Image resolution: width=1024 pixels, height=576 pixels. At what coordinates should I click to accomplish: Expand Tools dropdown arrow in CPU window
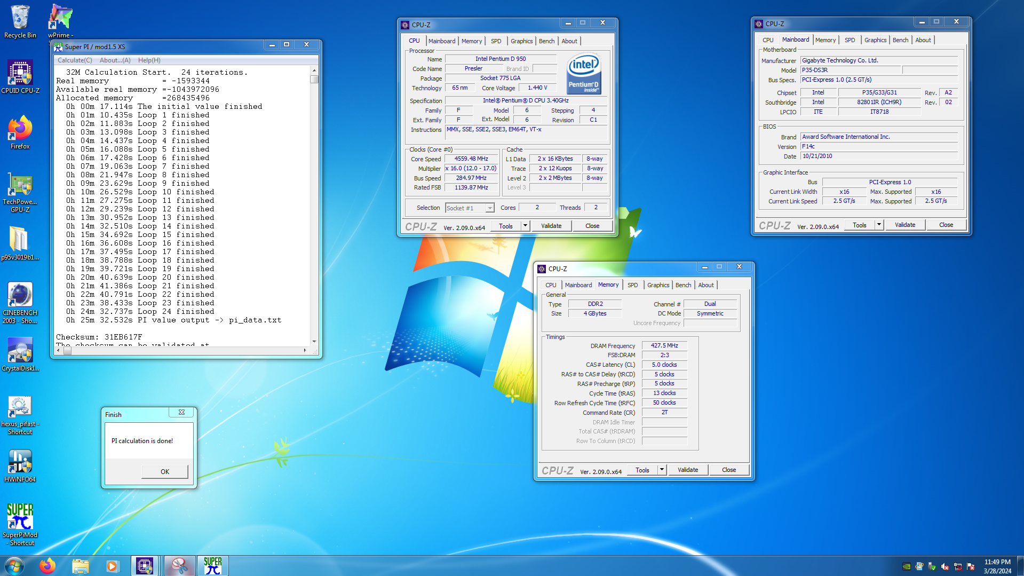[x=525, y=226]
